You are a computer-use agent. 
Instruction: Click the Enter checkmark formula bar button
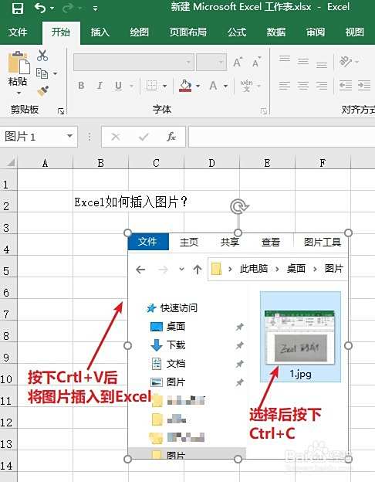[144, 137]
